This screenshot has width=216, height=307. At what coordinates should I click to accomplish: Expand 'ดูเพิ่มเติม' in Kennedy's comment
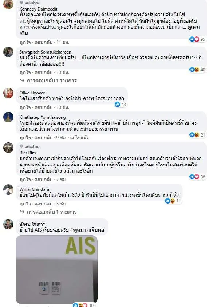[x=110, y=30]
